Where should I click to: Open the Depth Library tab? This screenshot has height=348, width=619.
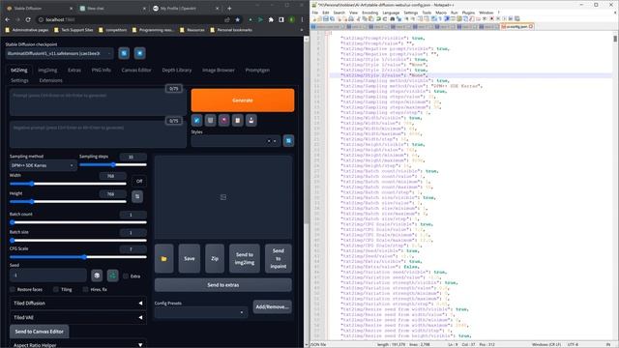pyautogui.click(x=176, y=70)
